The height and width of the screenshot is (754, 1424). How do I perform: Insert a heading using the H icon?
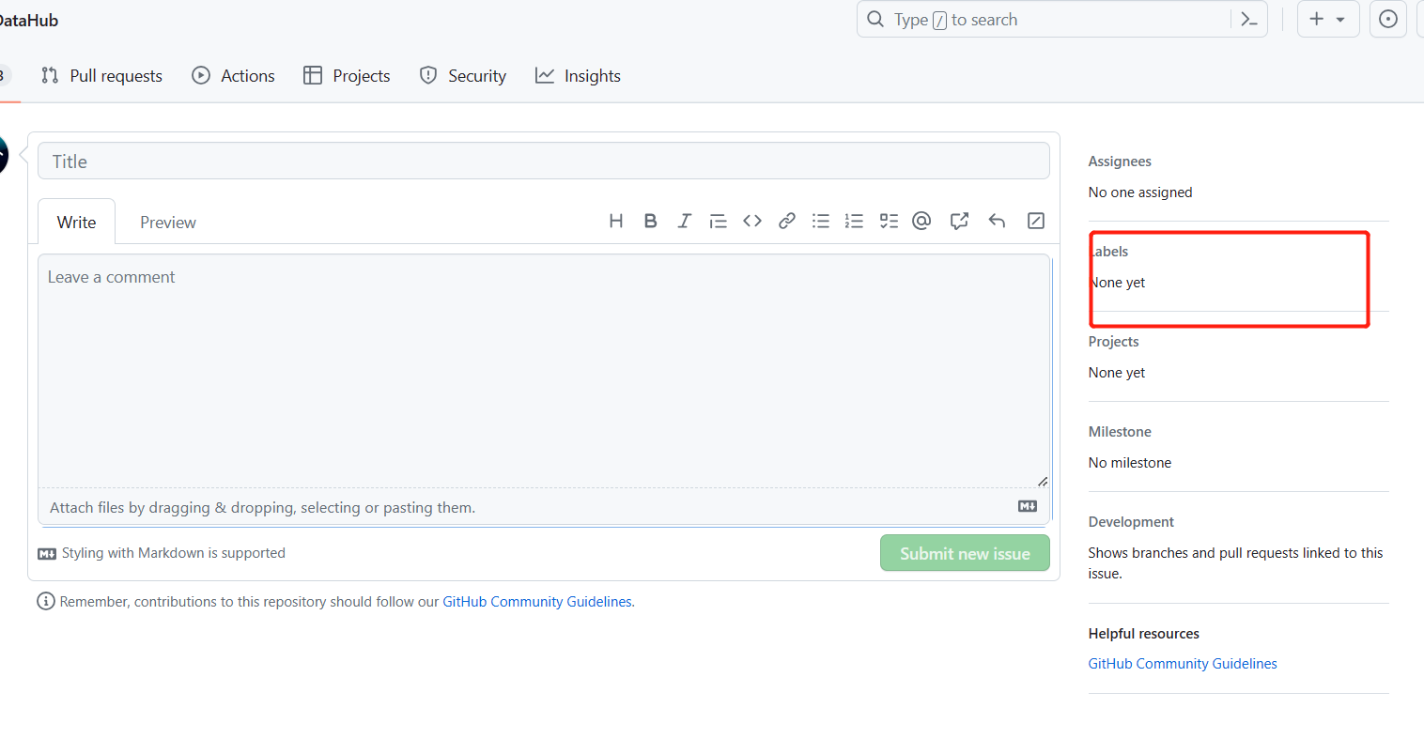tap(616, 221)
